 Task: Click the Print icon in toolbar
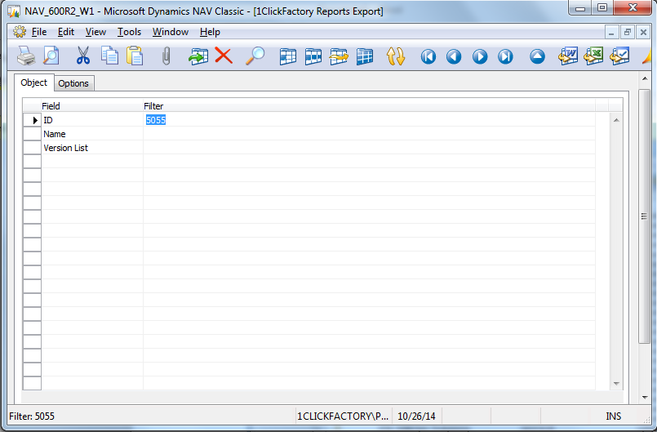pyautogui.click(x=26, y=56)
